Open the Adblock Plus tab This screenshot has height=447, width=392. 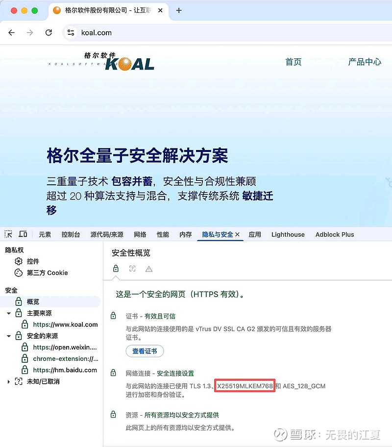point(335,235)
